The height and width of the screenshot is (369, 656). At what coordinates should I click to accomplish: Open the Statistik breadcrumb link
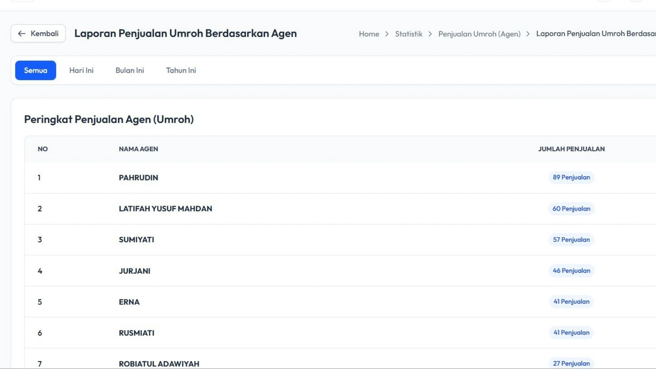pyautogui.click(x=409, y=34)
